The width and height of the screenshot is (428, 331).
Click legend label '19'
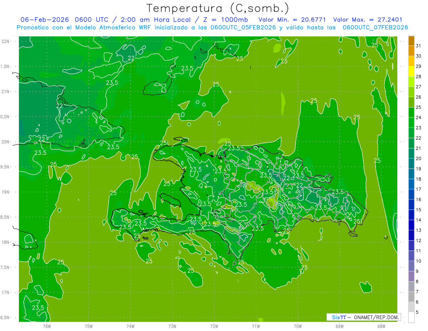pyautogui.click(x=419, y=169)
